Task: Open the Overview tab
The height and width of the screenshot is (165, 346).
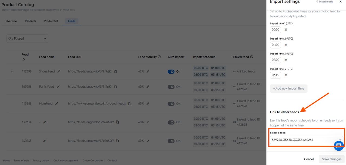Action: point(11,21)
